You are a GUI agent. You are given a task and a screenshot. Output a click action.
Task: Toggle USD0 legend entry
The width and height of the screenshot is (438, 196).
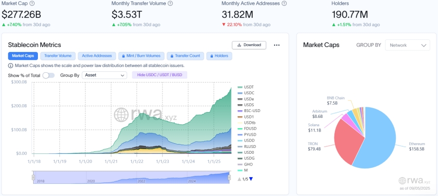246,152
